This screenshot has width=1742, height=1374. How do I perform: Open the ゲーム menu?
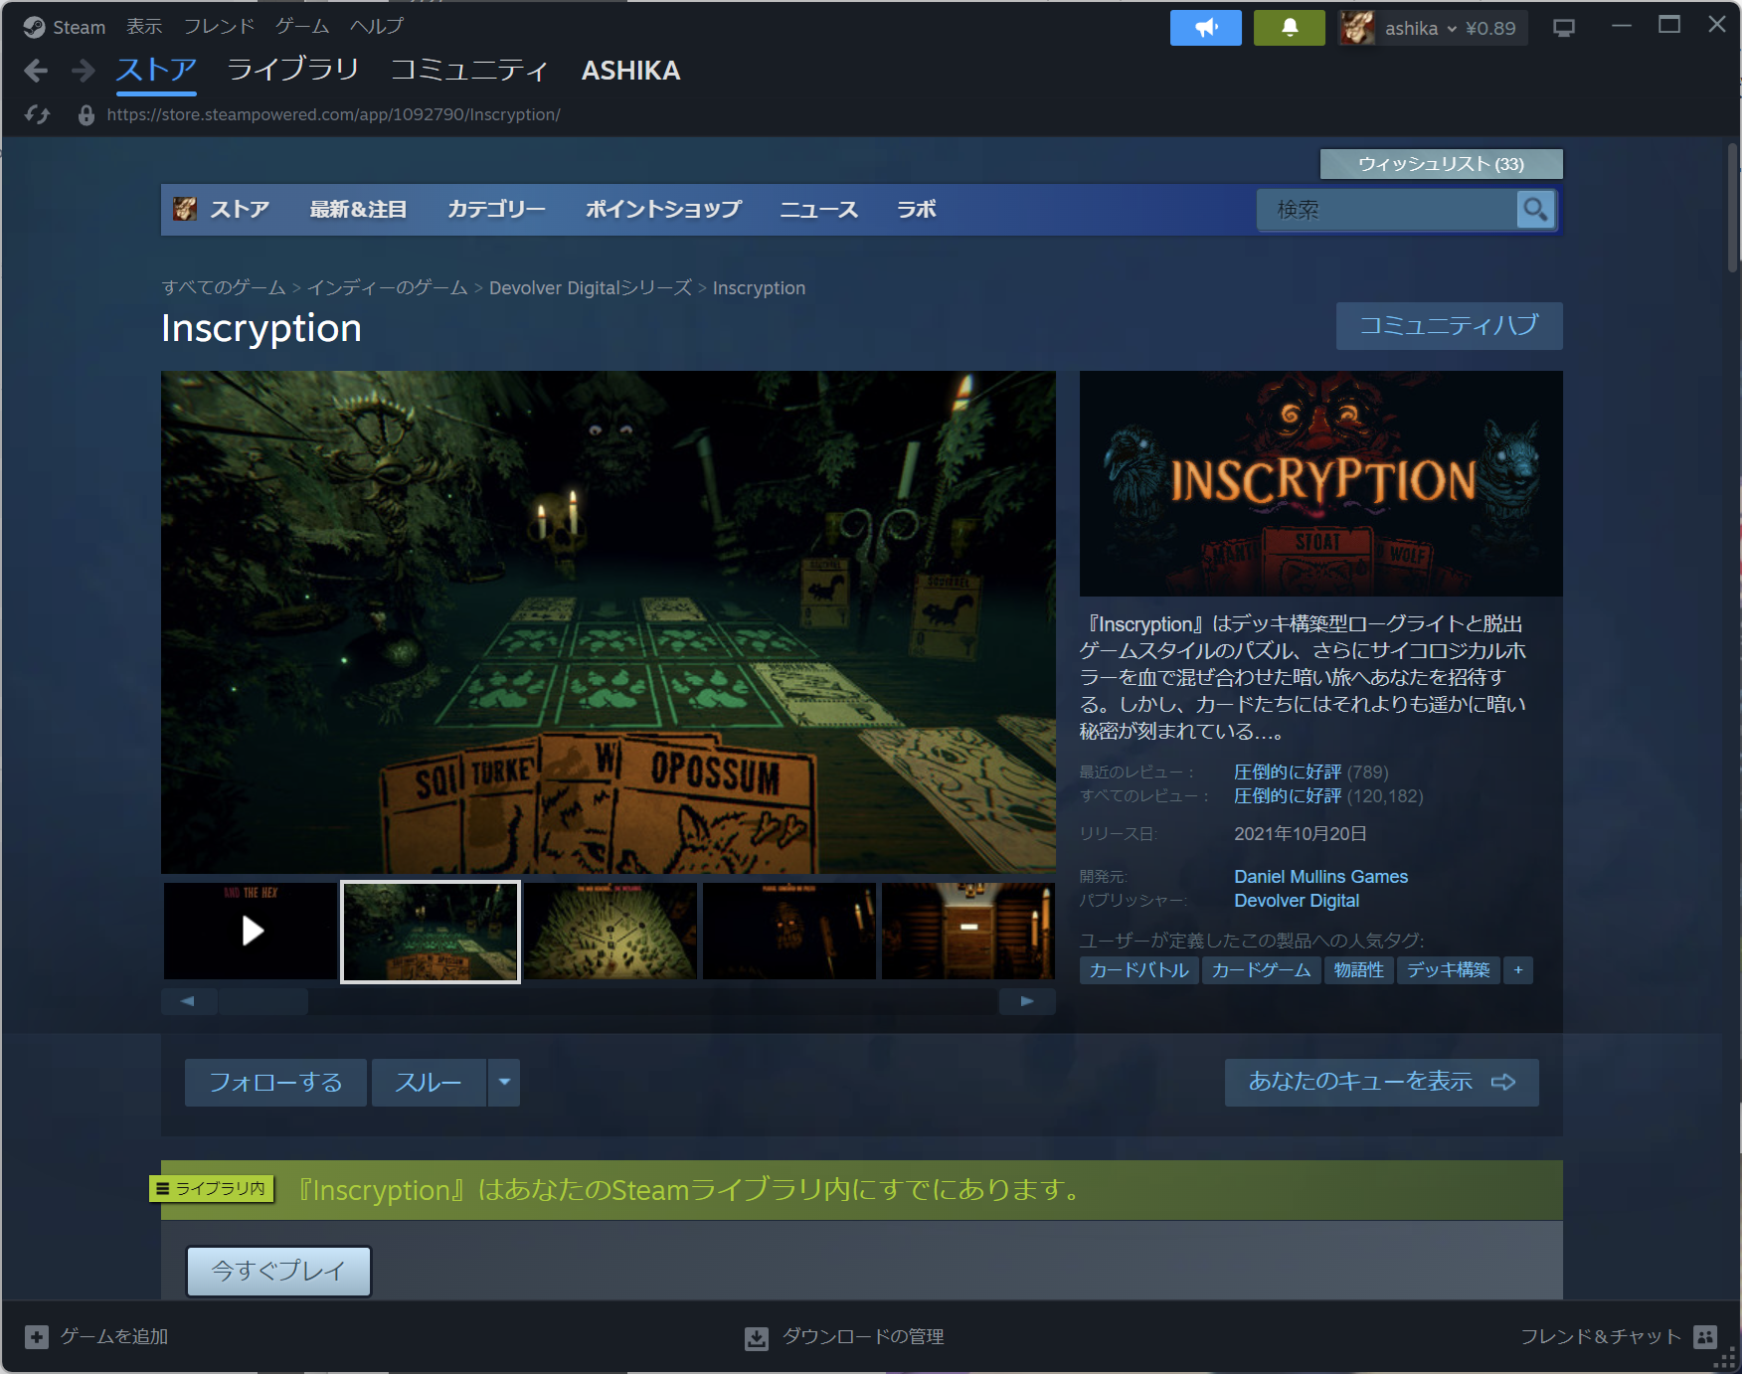(x=302, y=27)
